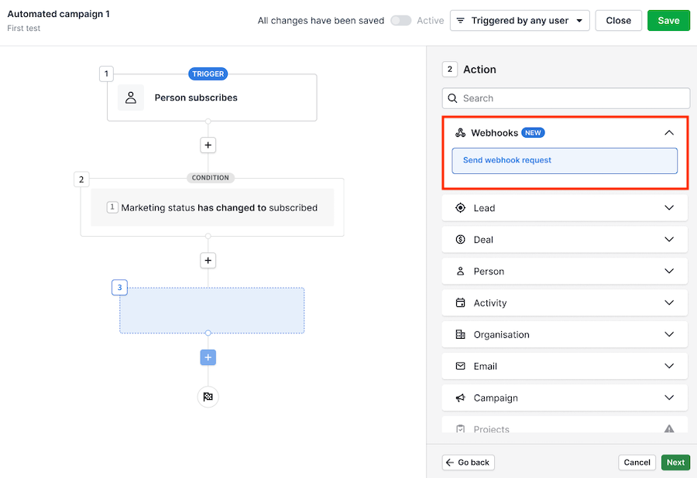Click the blue plus button below step 3

click(x=208, y=357)
